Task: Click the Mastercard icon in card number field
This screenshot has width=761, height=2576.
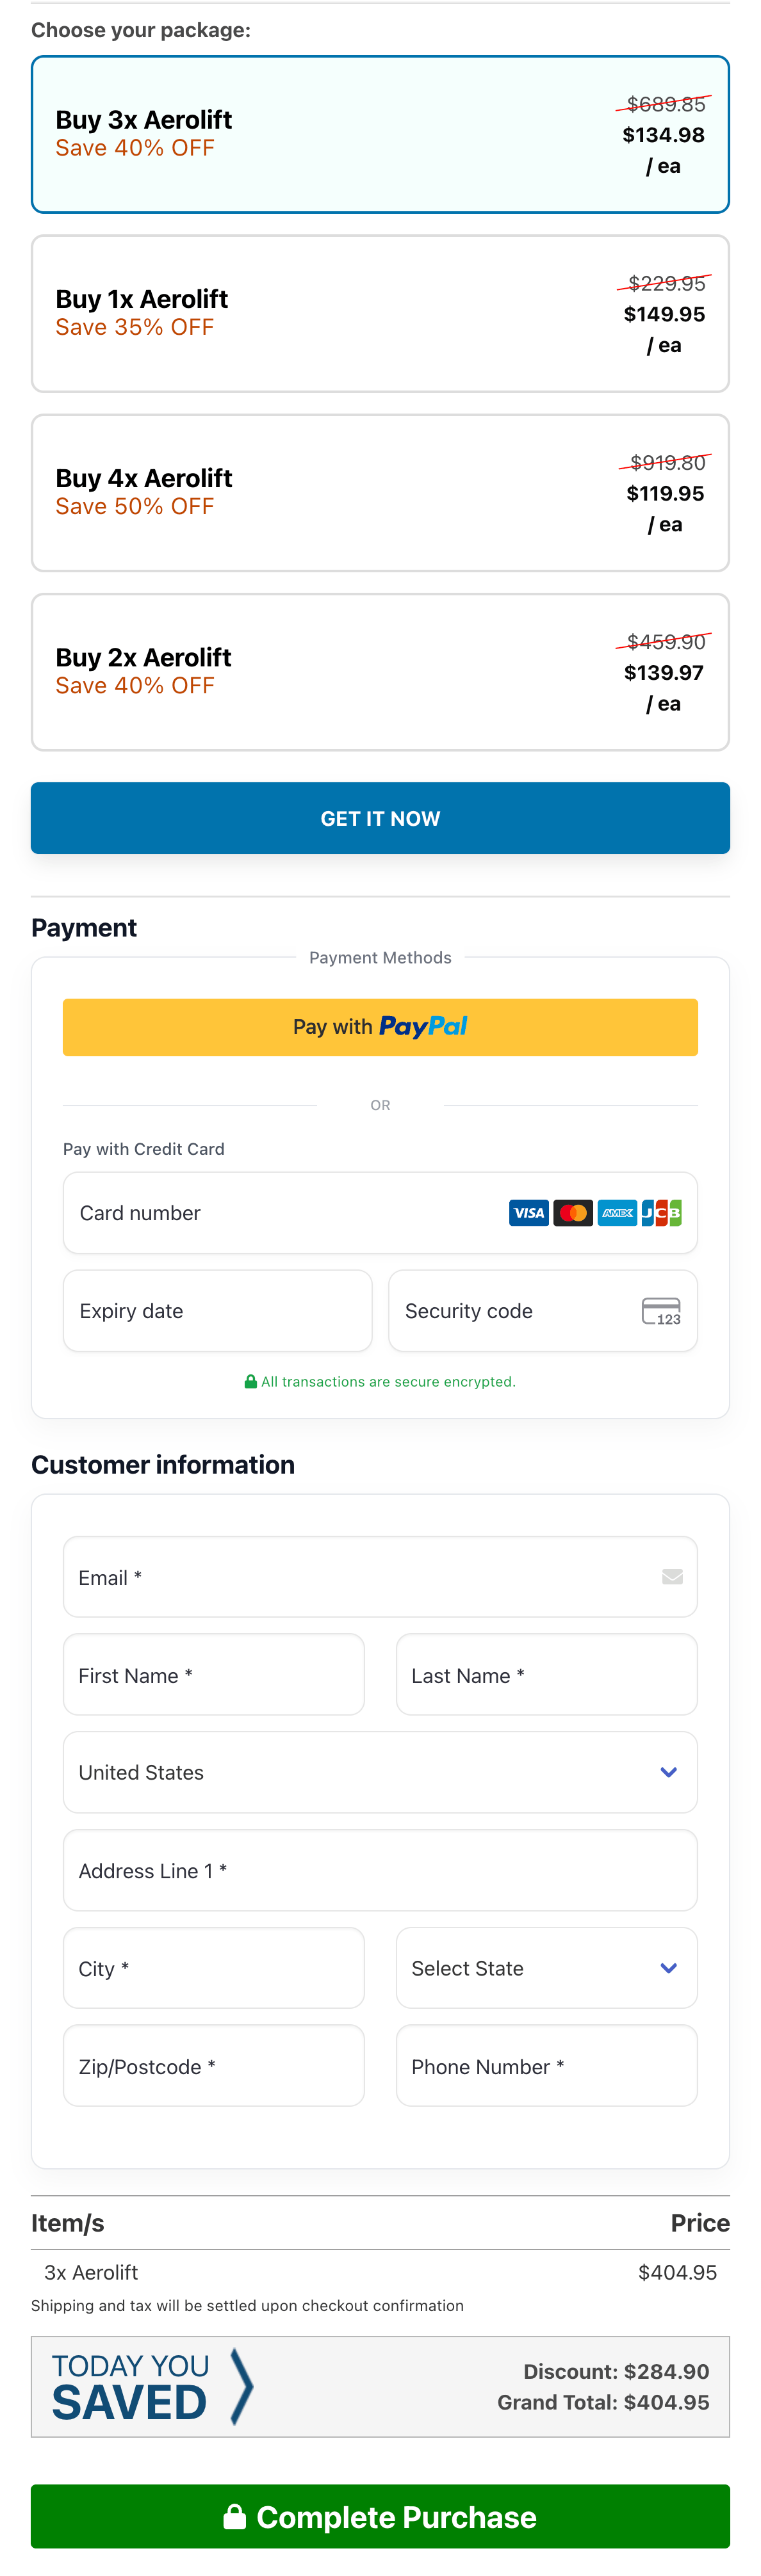Action: [x=573, y=1212]
